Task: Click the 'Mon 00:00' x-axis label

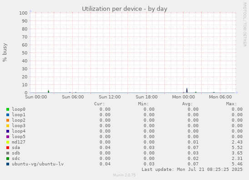Action: pyautogui.click(x=183, y=97)
